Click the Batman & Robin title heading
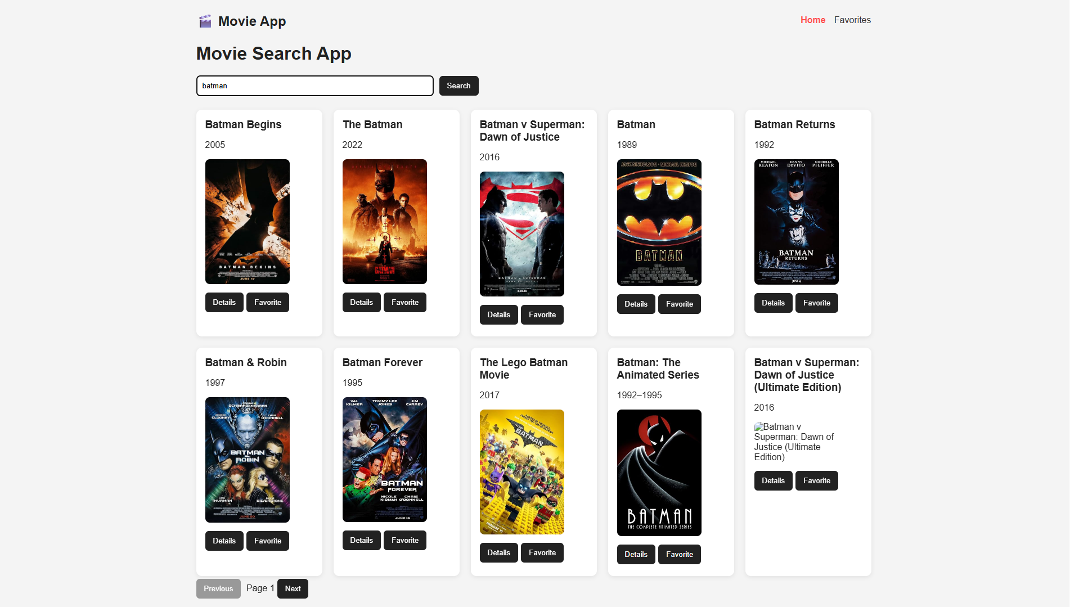Viewport: 1070px width, 607px height. 246,363
